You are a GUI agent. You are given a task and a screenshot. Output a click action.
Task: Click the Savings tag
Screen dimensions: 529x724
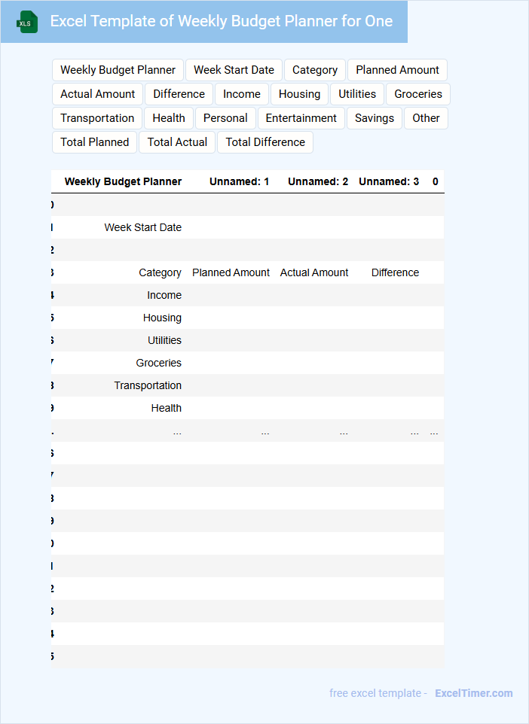375,118
